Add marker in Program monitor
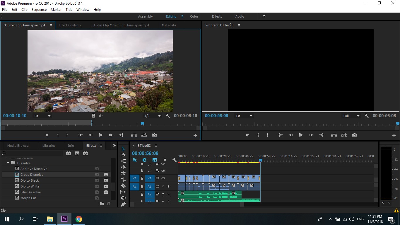This screenshot has height=225, width=400. (247, 135)
